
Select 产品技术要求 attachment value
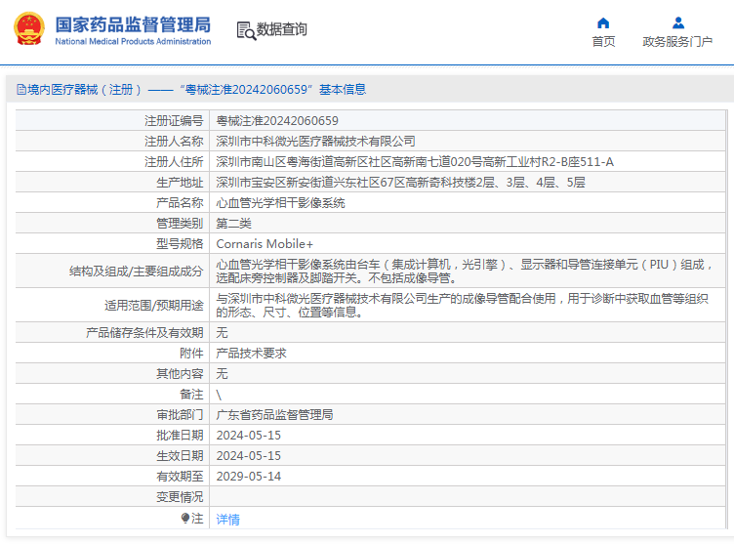coord(251,353)
